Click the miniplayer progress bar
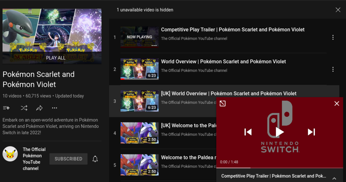 coord(279,168)
